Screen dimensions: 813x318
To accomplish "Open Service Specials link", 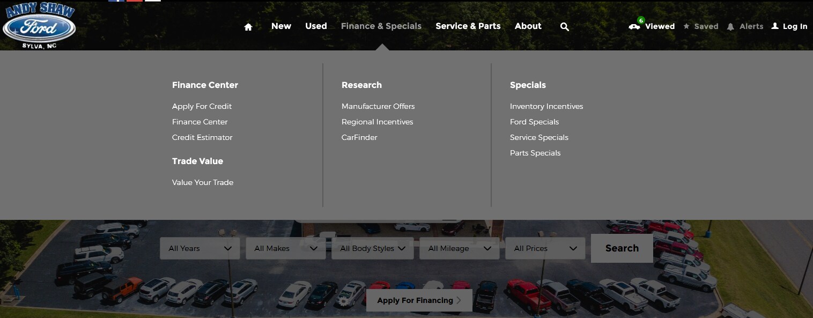I will (x=539, y=137).
